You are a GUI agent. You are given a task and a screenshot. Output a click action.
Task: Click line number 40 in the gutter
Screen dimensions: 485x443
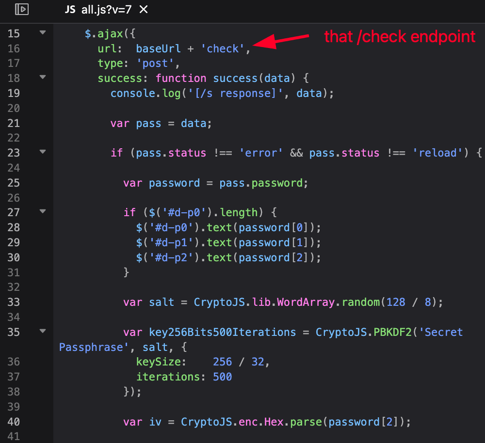tap(14, 422)
